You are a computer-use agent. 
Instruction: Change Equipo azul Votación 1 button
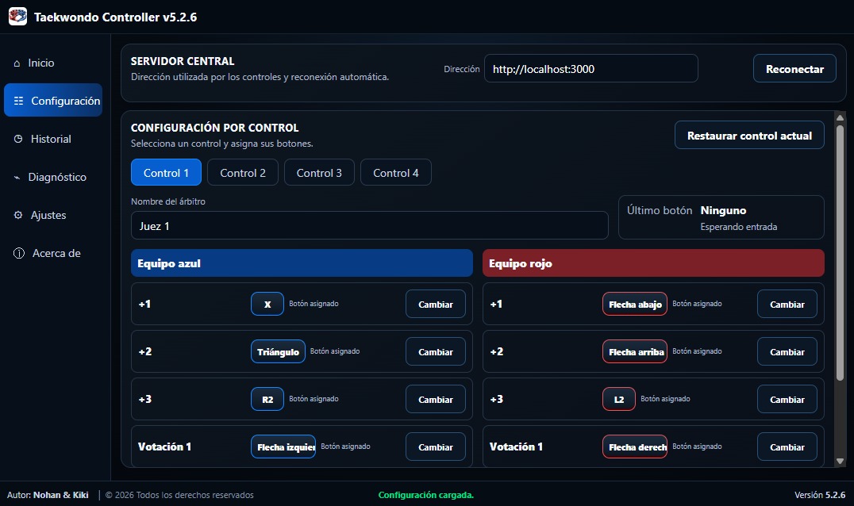[436, 447]
